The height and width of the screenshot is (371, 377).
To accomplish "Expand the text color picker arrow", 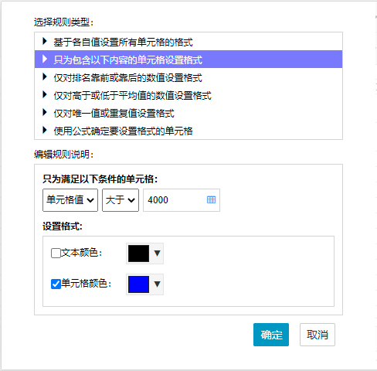I will 158,254.
